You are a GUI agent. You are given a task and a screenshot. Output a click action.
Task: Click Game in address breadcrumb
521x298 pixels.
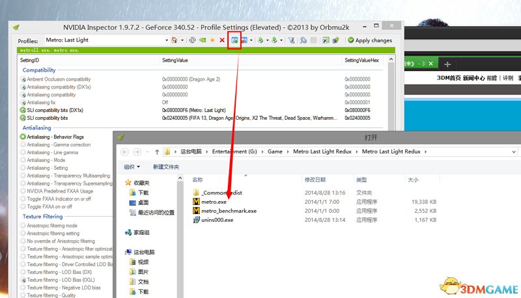coord(275,152)
